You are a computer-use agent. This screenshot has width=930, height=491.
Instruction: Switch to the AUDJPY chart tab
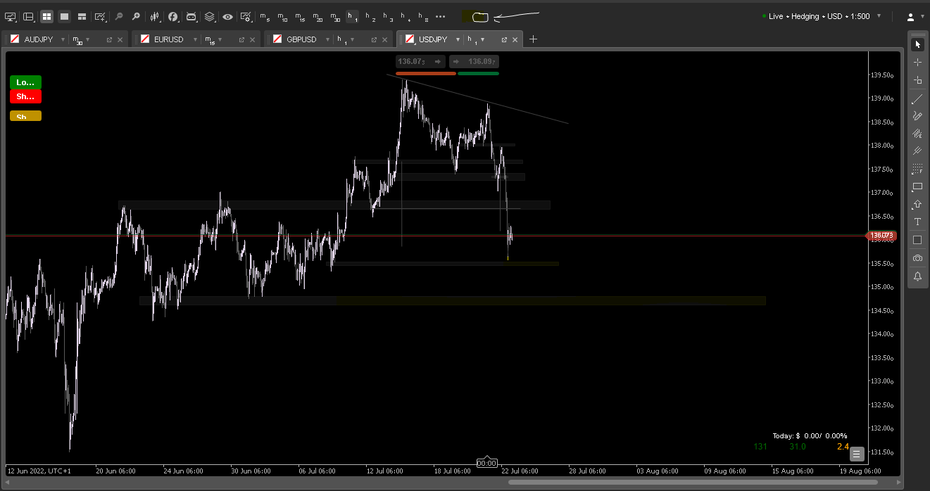[38, 39]
